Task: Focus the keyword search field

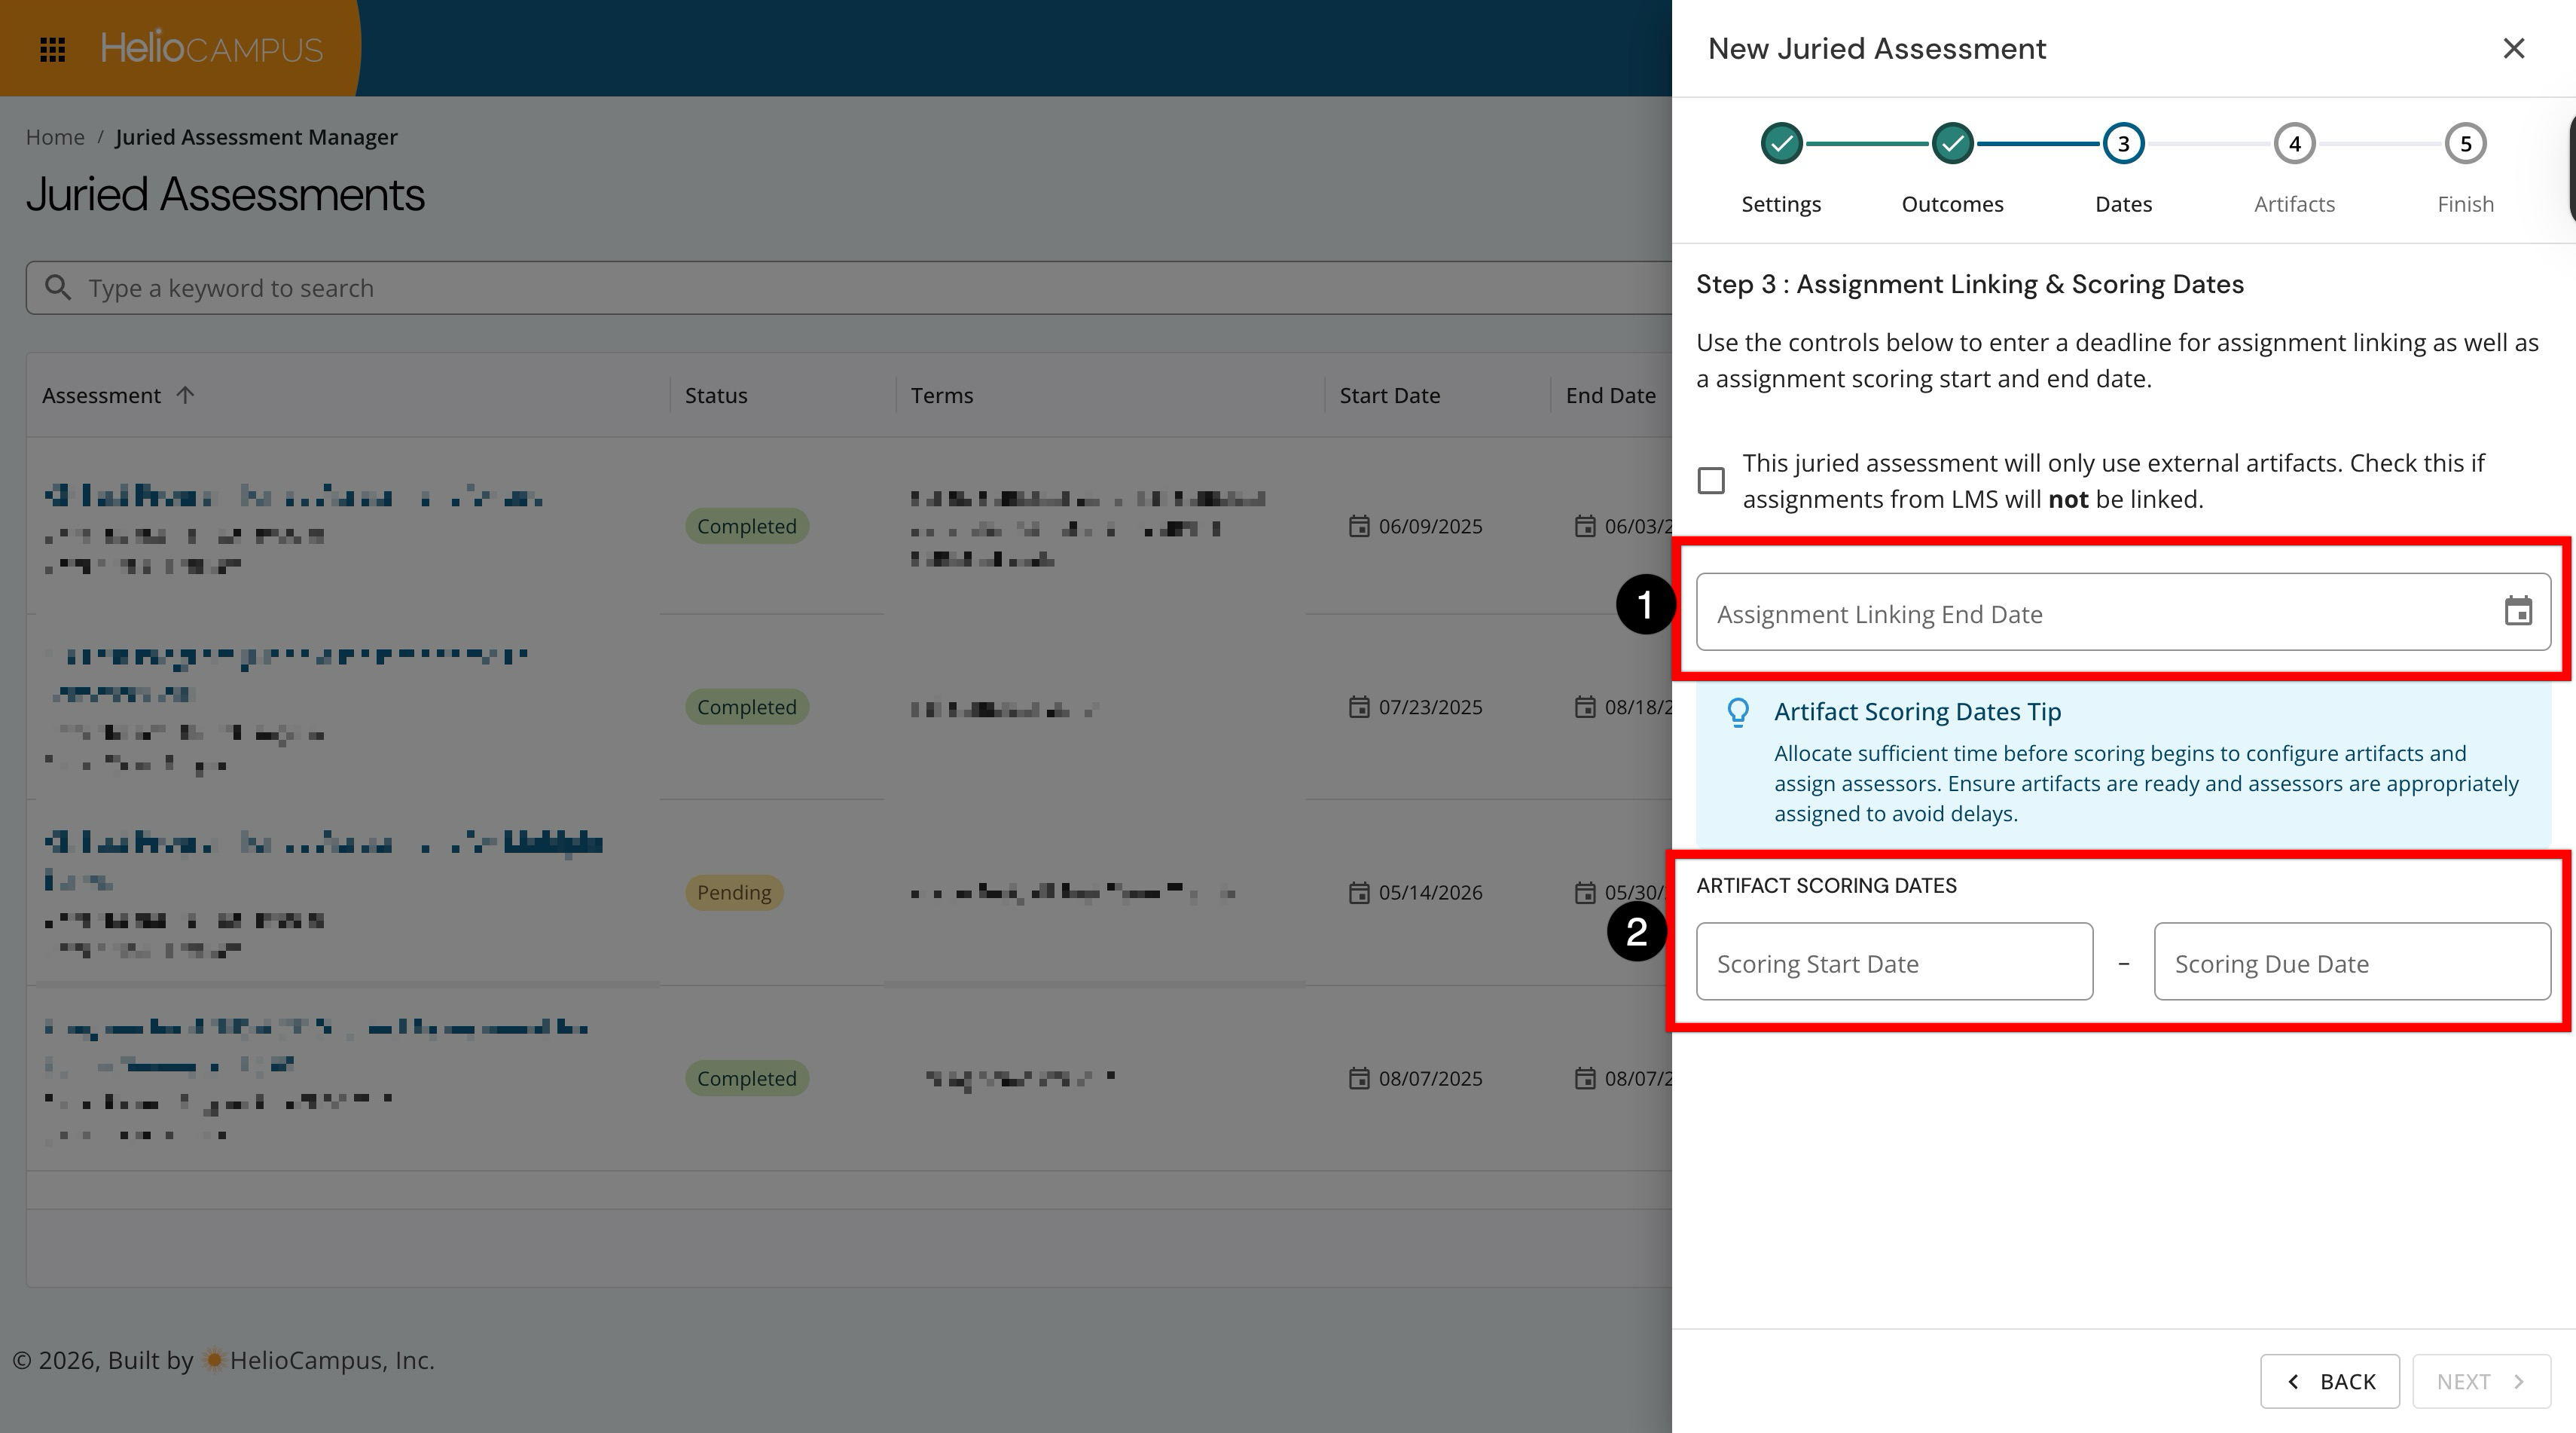Action: coord(848,288)
